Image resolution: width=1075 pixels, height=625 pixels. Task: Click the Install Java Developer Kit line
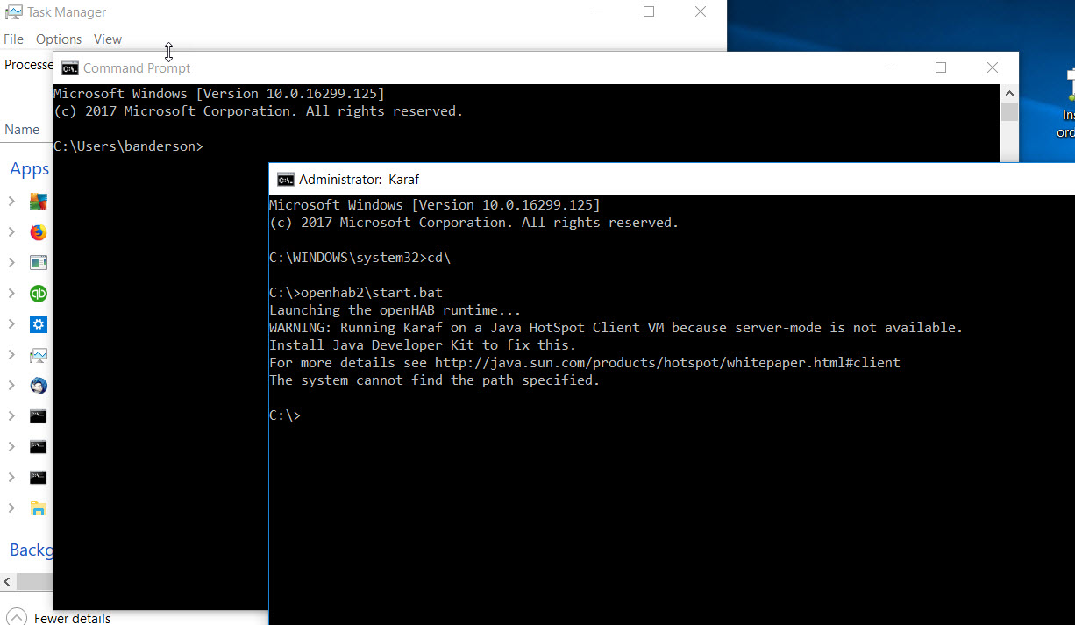coord(423,345)
